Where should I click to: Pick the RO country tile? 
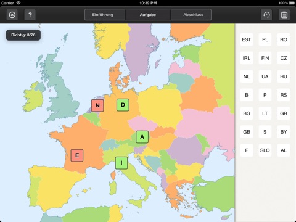click(x=284, y=39)
